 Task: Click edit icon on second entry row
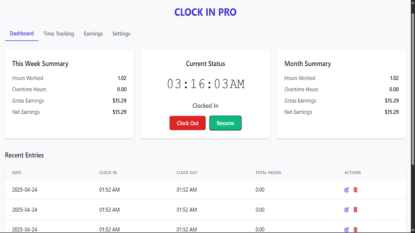pyautogui.click(x=347, y=210)
